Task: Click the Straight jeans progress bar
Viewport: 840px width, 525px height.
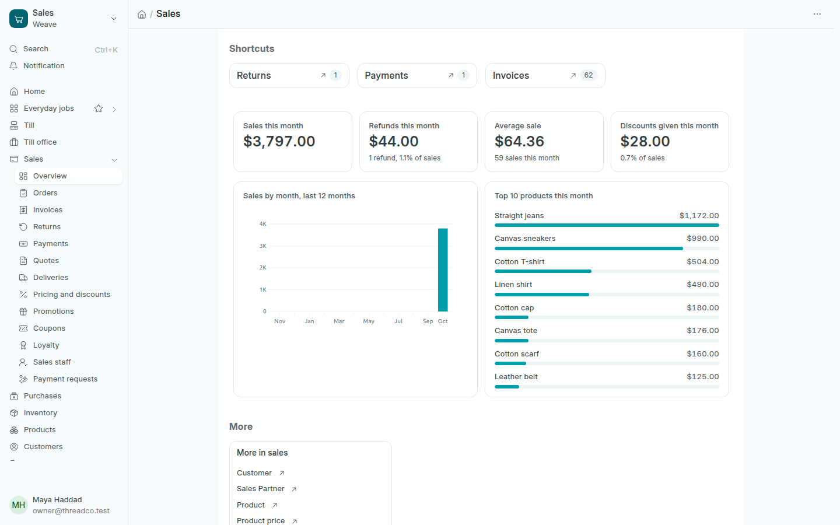Action: (607, 225)
